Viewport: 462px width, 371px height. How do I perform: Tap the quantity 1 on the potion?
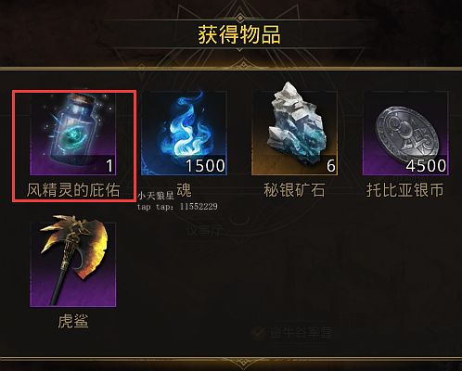(x=109, y=166)
